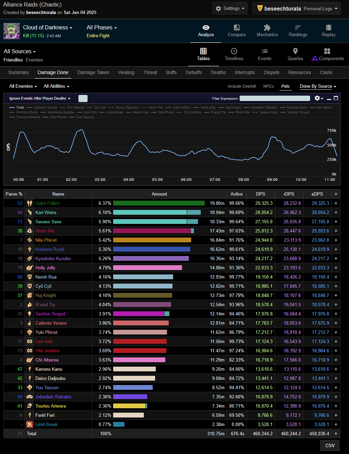This screenshot has width=349, height=454.
Task: Open the Rankings icon
Action: pyautogui.click(x=298, y=28)
